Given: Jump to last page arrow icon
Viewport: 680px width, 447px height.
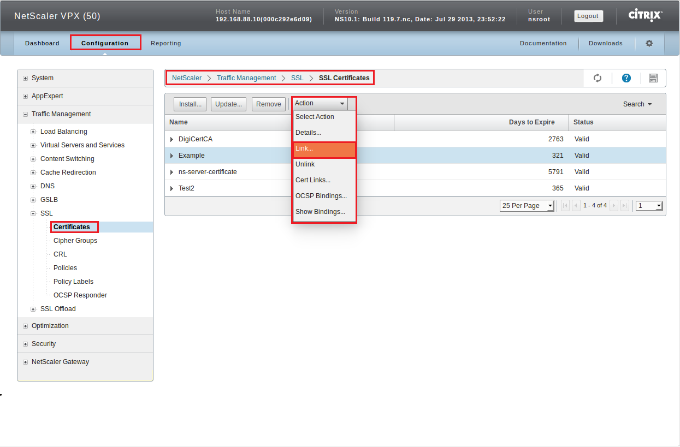Looking at the screenshot, I should point(625,206).
